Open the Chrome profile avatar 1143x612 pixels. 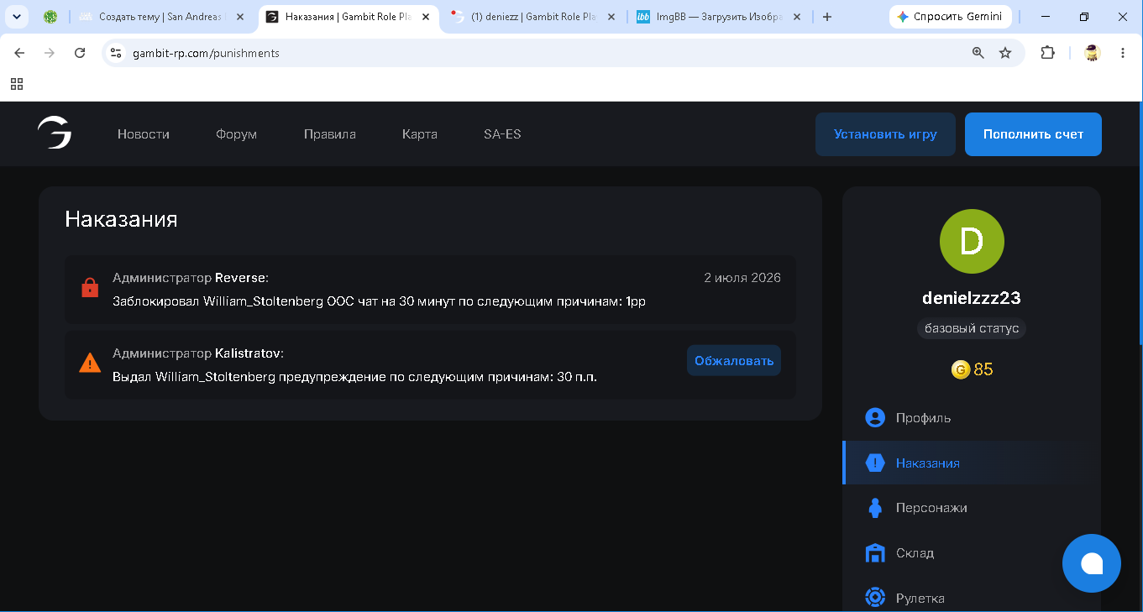coord(1092,53)
